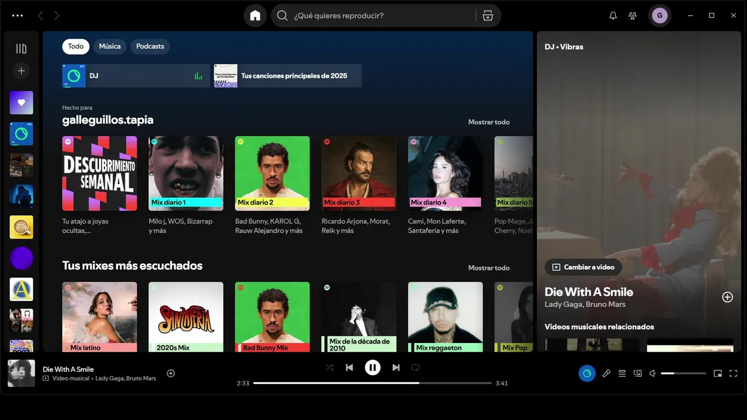The width and height of the screenshot is (747, 420).
Task: Add to library in Now Playing panel
Action: pos(727,297)
